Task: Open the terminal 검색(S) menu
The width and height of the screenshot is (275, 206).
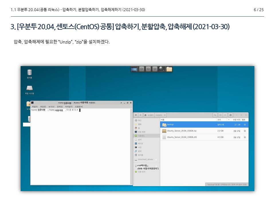Action: 60,106
